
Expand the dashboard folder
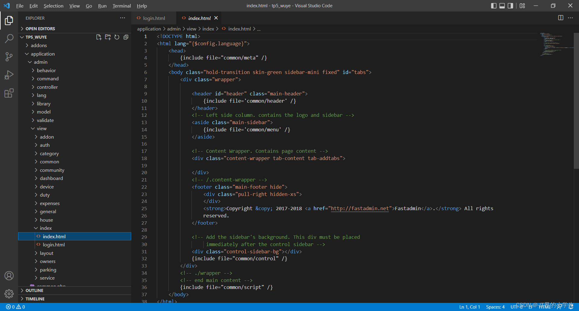pyautogui.click(x=74, y=178)
